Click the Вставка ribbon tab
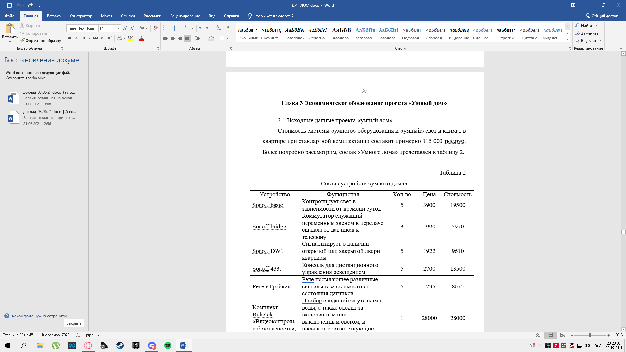Viewport: 626px width, 352px height. click(x=53, y=16)
